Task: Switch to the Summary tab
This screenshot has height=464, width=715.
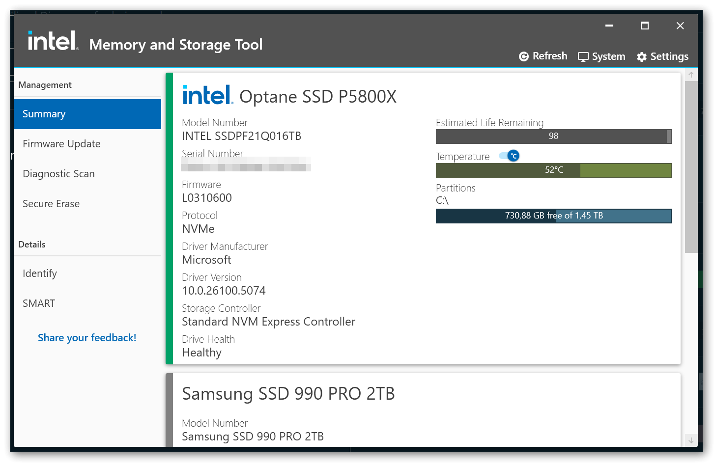Action: 44,113
